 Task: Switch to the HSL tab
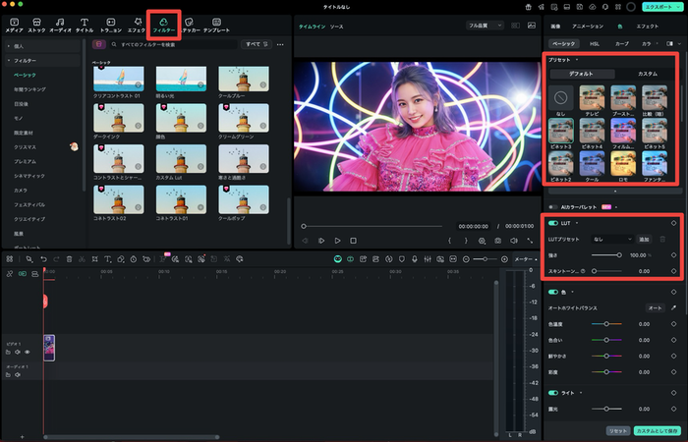[x=594, y=43]
